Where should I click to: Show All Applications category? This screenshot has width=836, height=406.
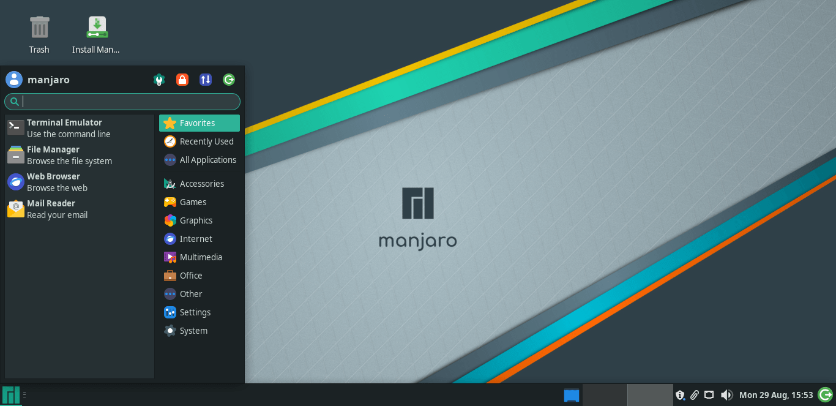(x=200, y=160)
